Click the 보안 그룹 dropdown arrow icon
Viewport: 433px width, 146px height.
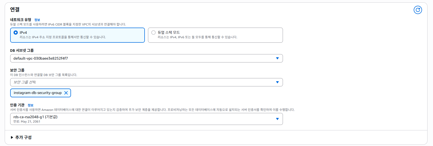click(277, 82)
